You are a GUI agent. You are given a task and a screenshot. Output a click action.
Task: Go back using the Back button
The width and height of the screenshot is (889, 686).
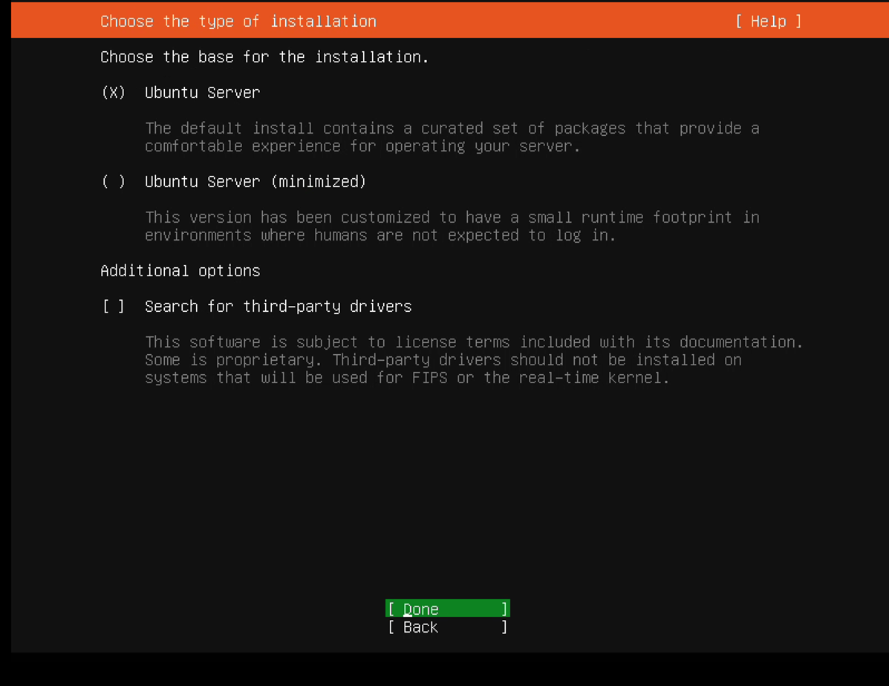coord(447,627)
